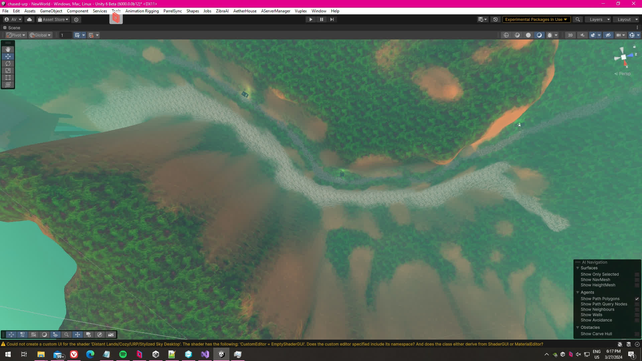This screenshot has height=361, width=642.
Task: Open the Asset Store button
Action: point(53,19)
